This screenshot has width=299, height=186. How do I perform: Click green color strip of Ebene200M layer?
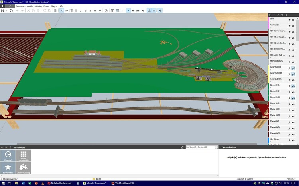tap(269, 92)
